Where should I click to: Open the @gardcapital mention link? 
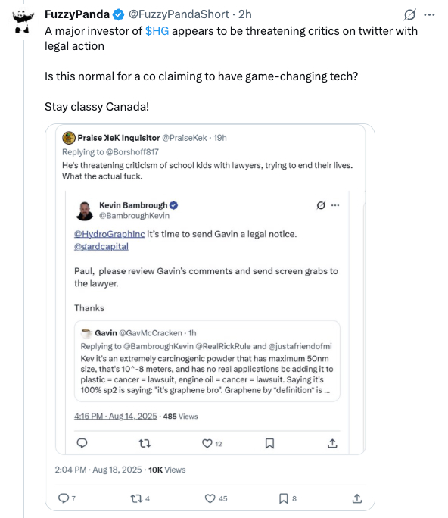point(101,246)
